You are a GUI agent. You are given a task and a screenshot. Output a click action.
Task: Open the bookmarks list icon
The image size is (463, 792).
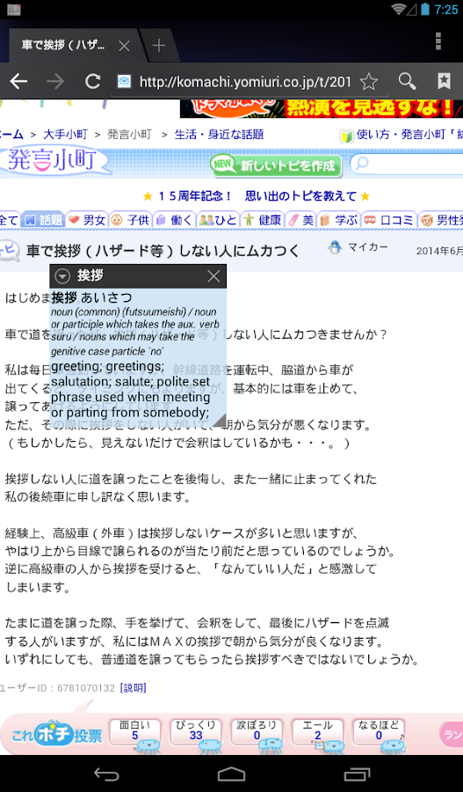(444, 81)
